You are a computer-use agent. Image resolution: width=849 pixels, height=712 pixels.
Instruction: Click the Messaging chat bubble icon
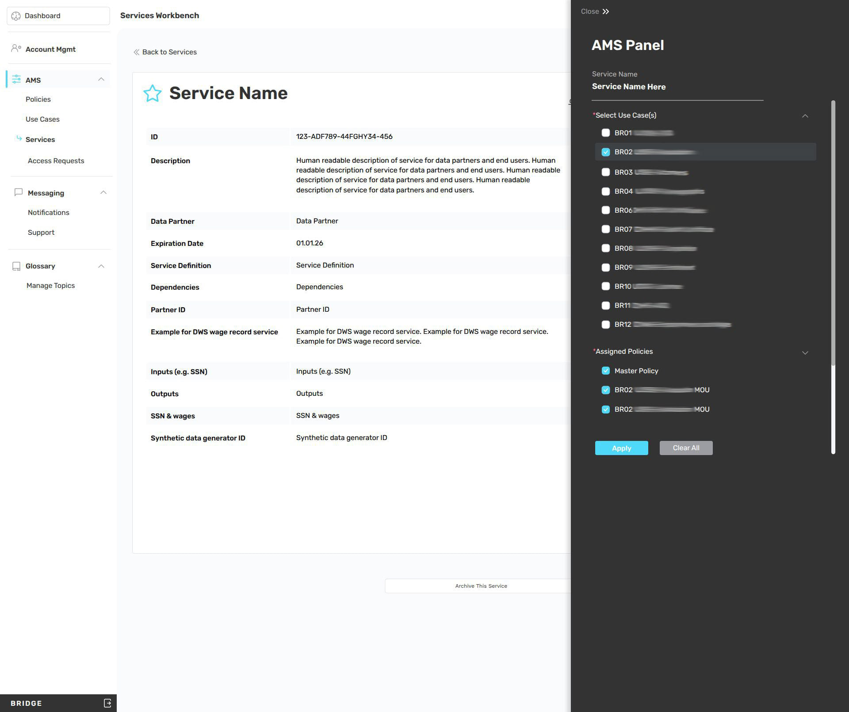click(18, 192)
